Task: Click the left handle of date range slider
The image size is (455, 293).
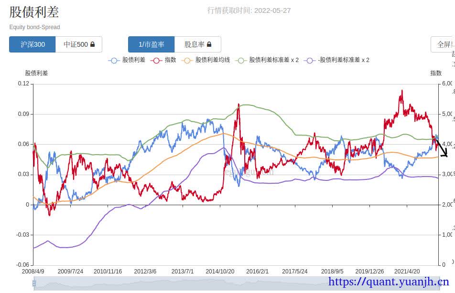Action: point(34,284)
